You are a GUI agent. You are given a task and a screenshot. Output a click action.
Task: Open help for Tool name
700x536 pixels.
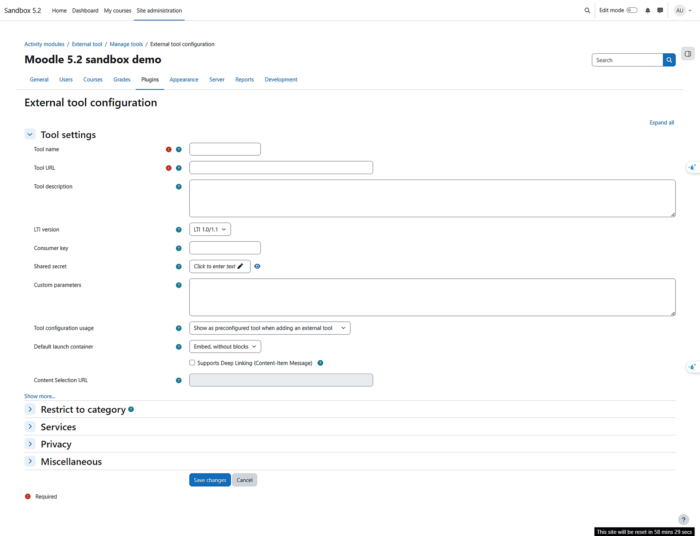tap(179, 149)
